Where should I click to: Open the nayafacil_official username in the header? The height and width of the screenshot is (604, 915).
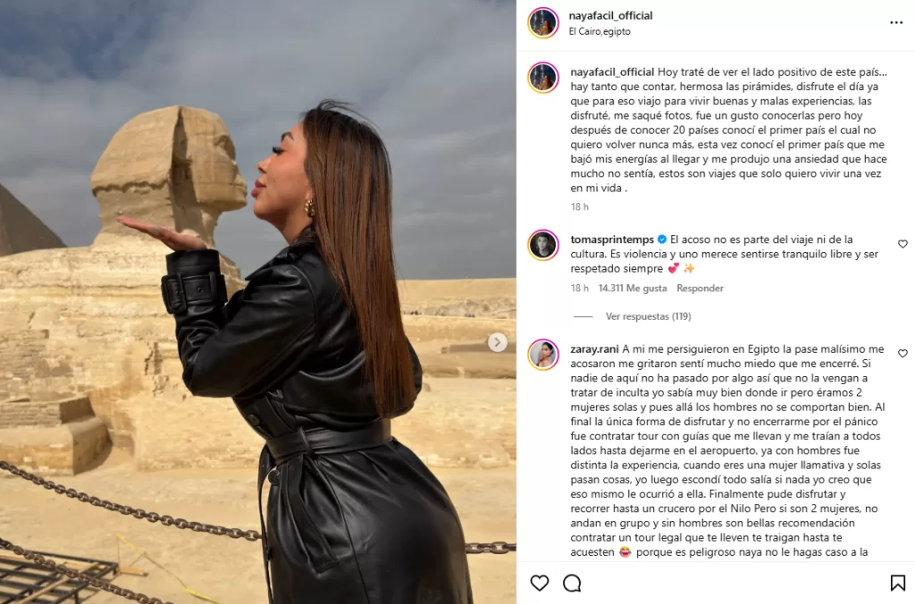610,16
